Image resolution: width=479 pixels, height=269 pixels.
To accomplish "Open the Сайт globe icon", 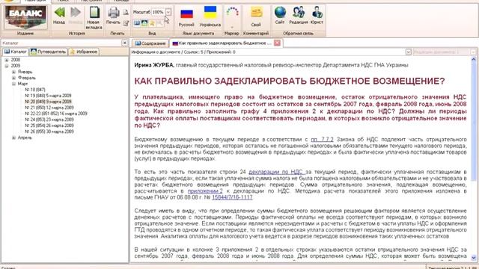I will tap(280, 13).
